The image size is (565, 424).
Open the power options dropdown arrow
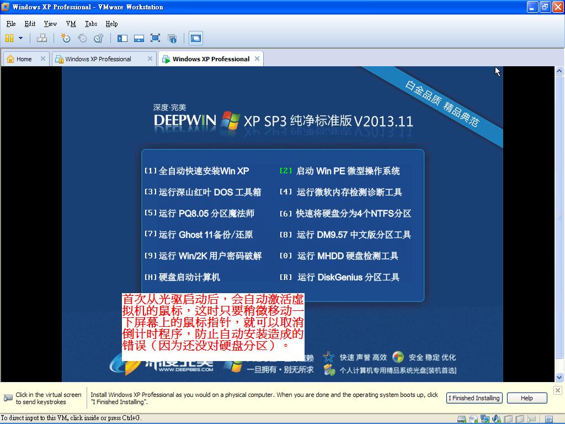(20, 38)
